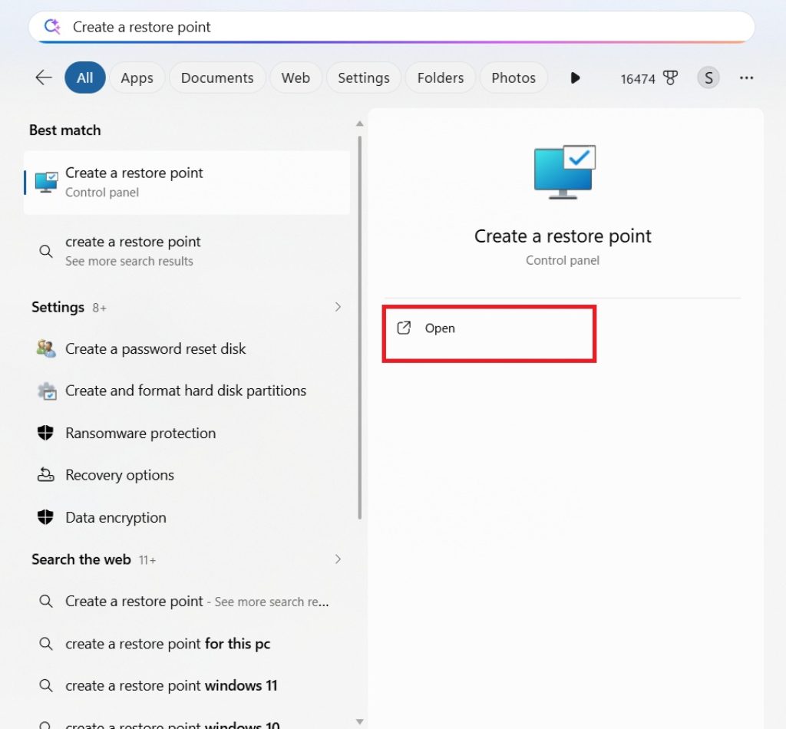
Task: Click the search sparkle icon in search box
Action: 52,26
